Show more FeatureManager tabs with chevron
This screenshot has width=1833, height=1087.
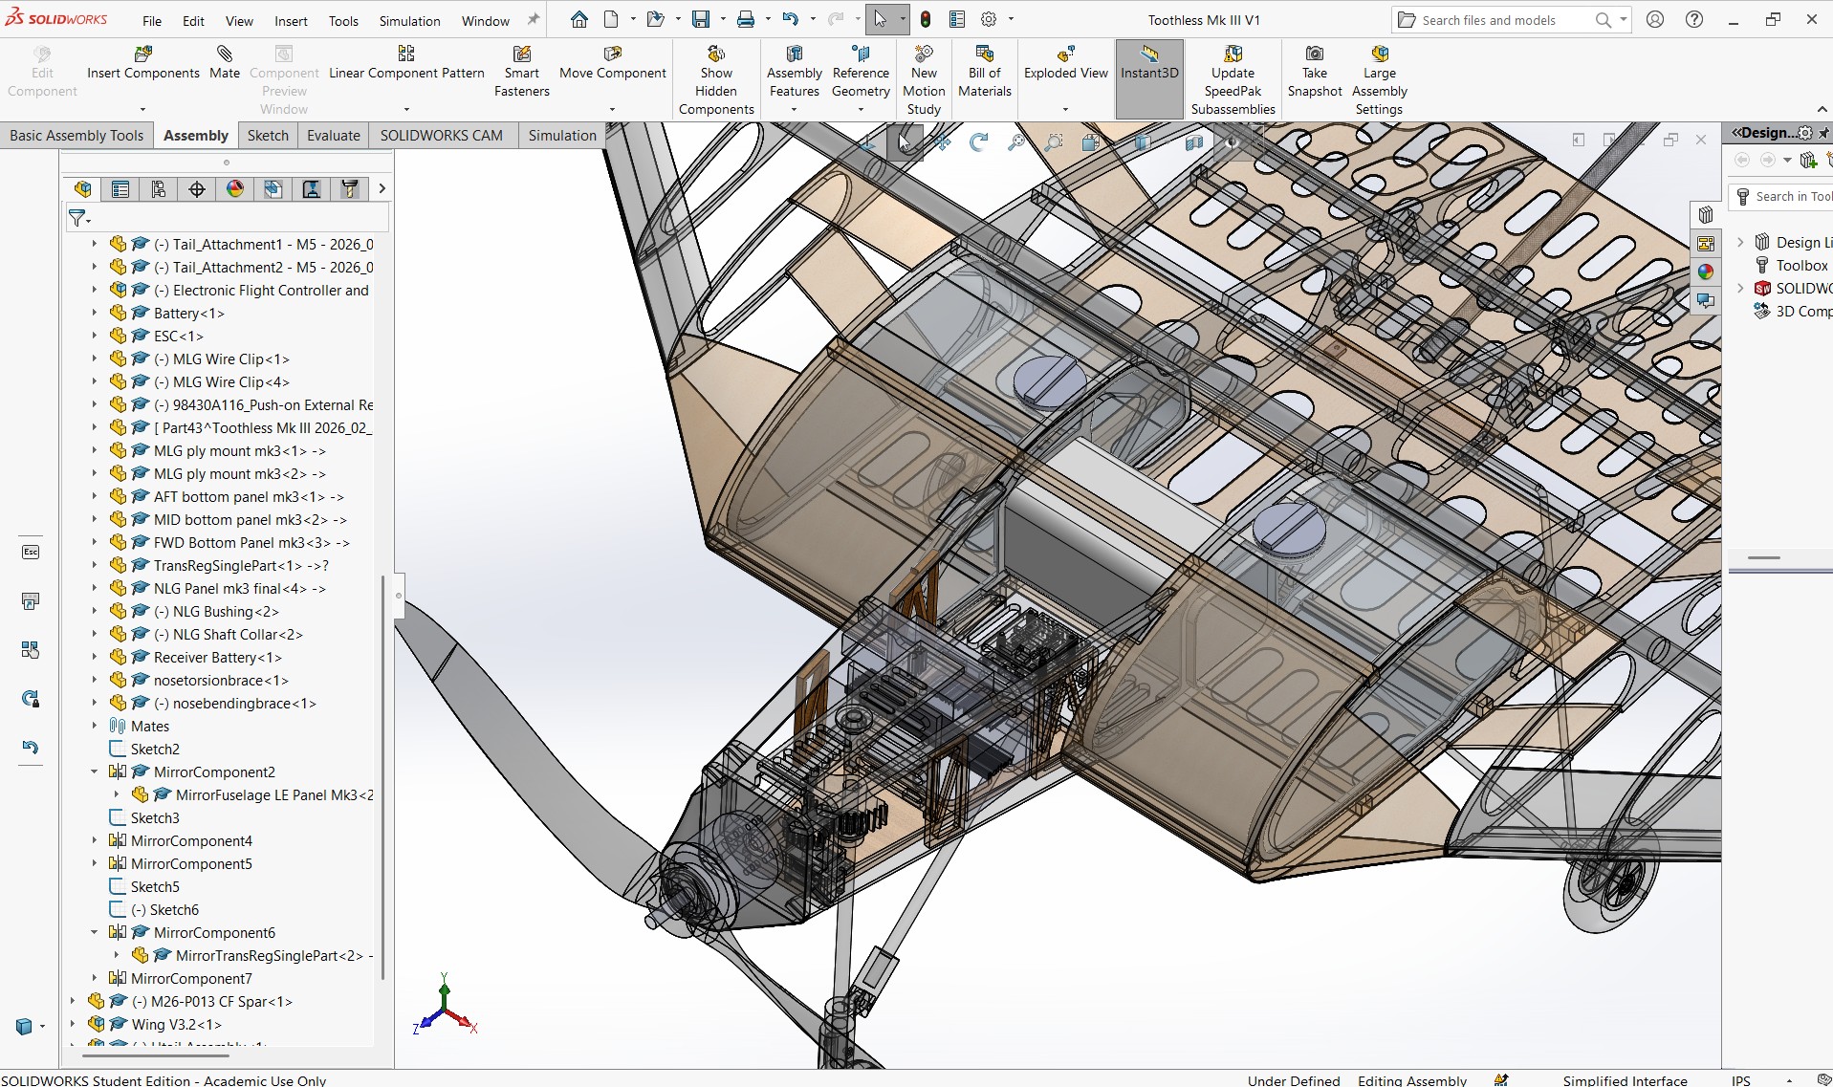point(382,188)
